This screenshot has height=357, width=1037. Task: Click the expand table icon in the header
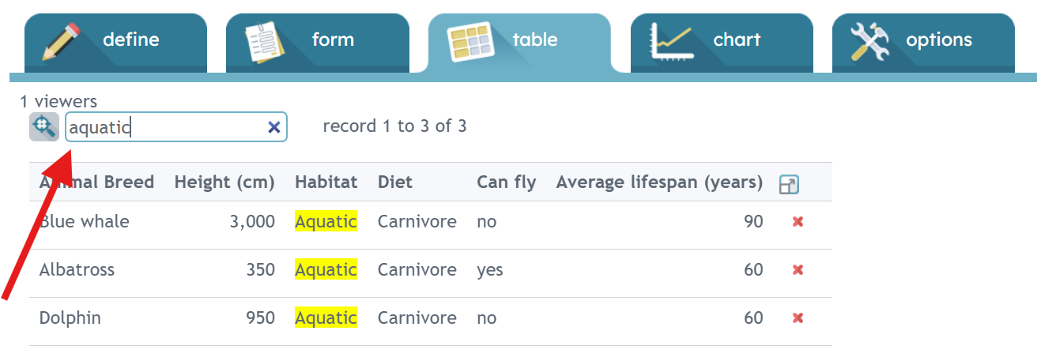coord(788,185)
